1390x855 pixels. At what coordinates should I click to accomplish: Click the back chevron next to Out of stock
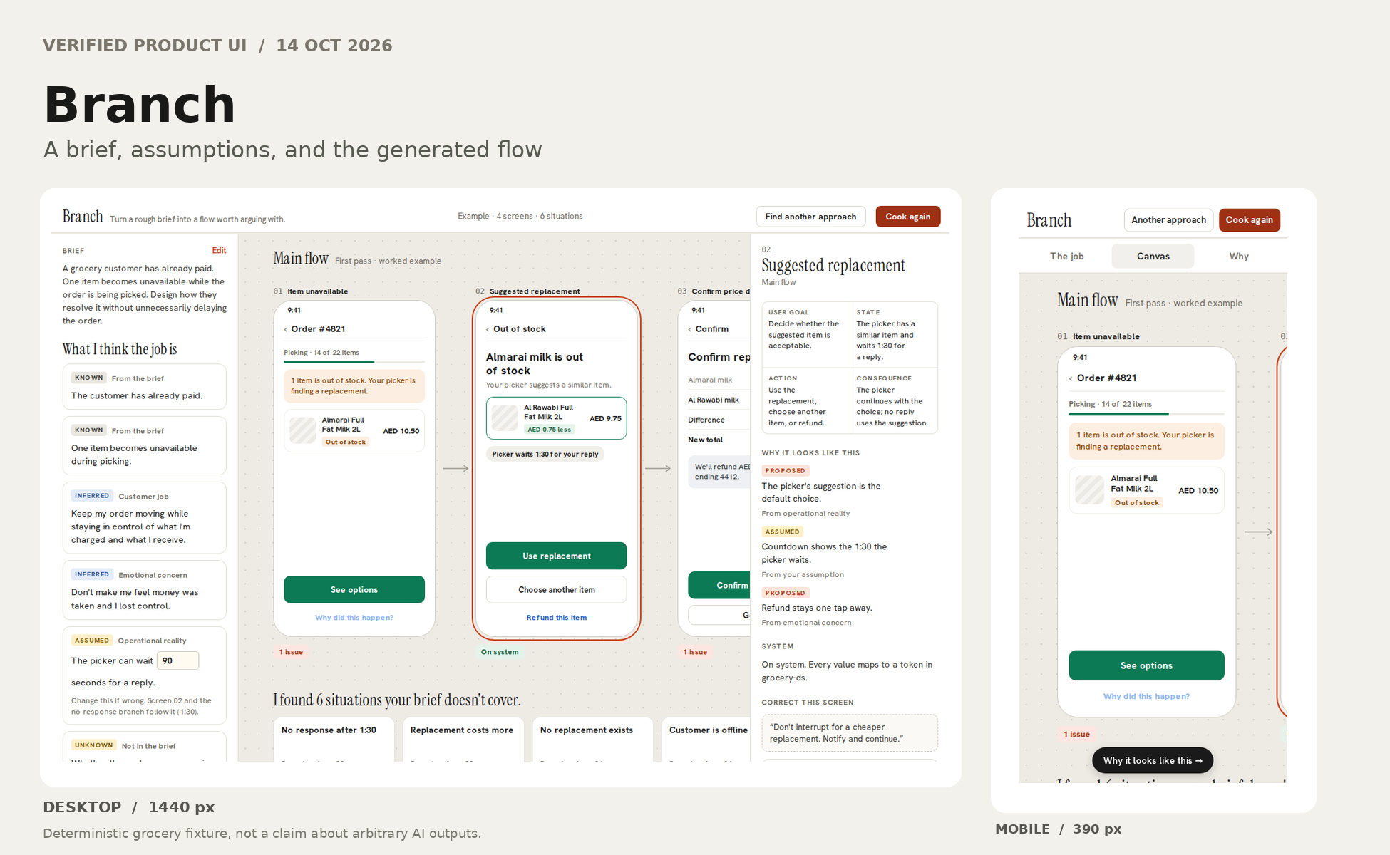[488, 329]
